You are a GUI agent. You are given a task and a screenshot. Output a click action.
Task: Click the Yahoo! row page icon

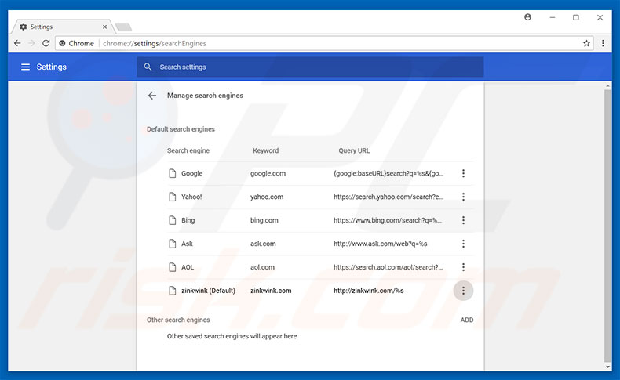click(x=172, y=197)
